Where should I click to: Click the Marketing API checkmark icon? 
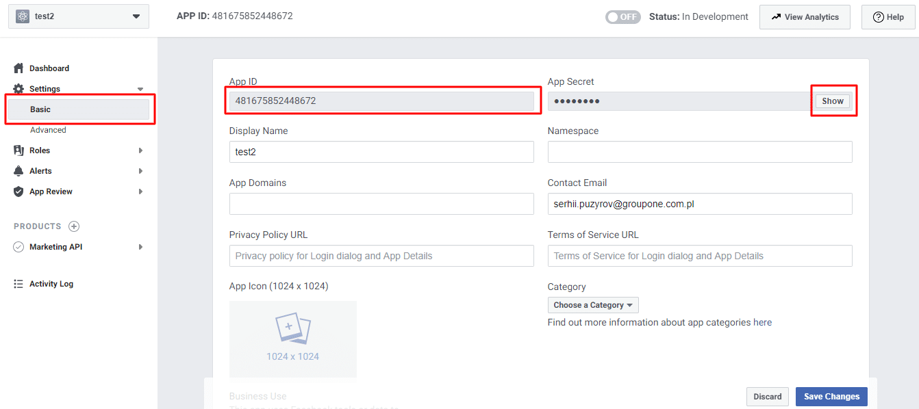[x=18, y=247]
